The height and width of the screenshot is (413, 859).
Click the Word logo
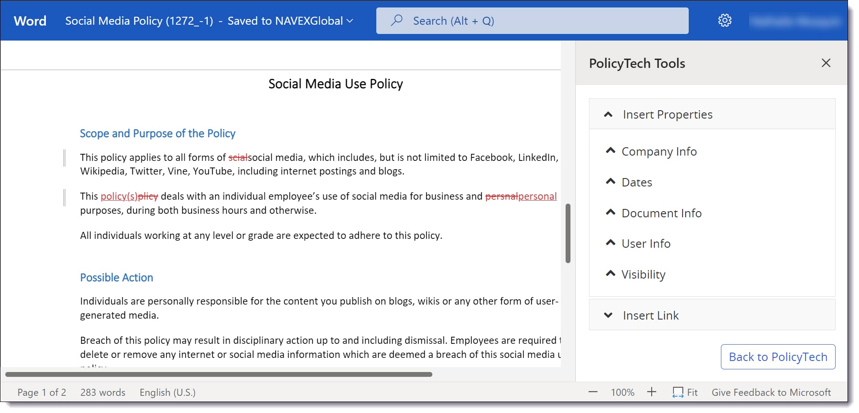(x=29, y=20)
